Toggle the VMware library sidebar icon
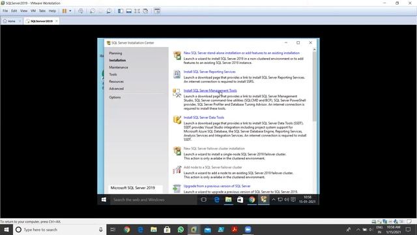This screenshot has width=417, height=235. [121, 11]
